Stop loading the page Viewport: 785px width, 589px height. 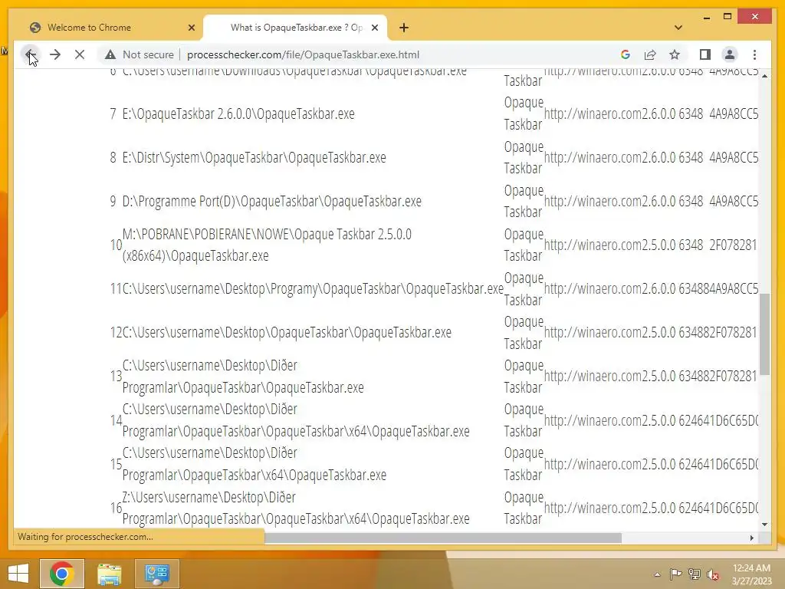(x=80, y=54)
